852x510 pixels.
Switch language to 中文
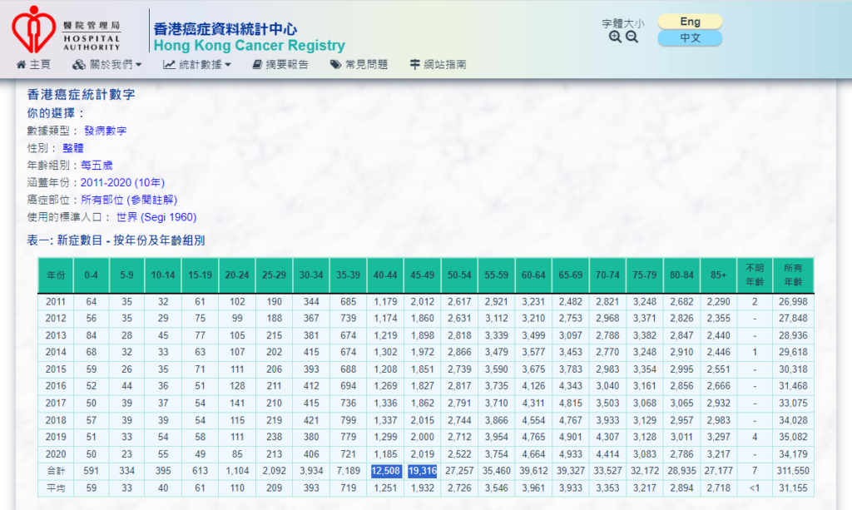[x=690, y=38]
